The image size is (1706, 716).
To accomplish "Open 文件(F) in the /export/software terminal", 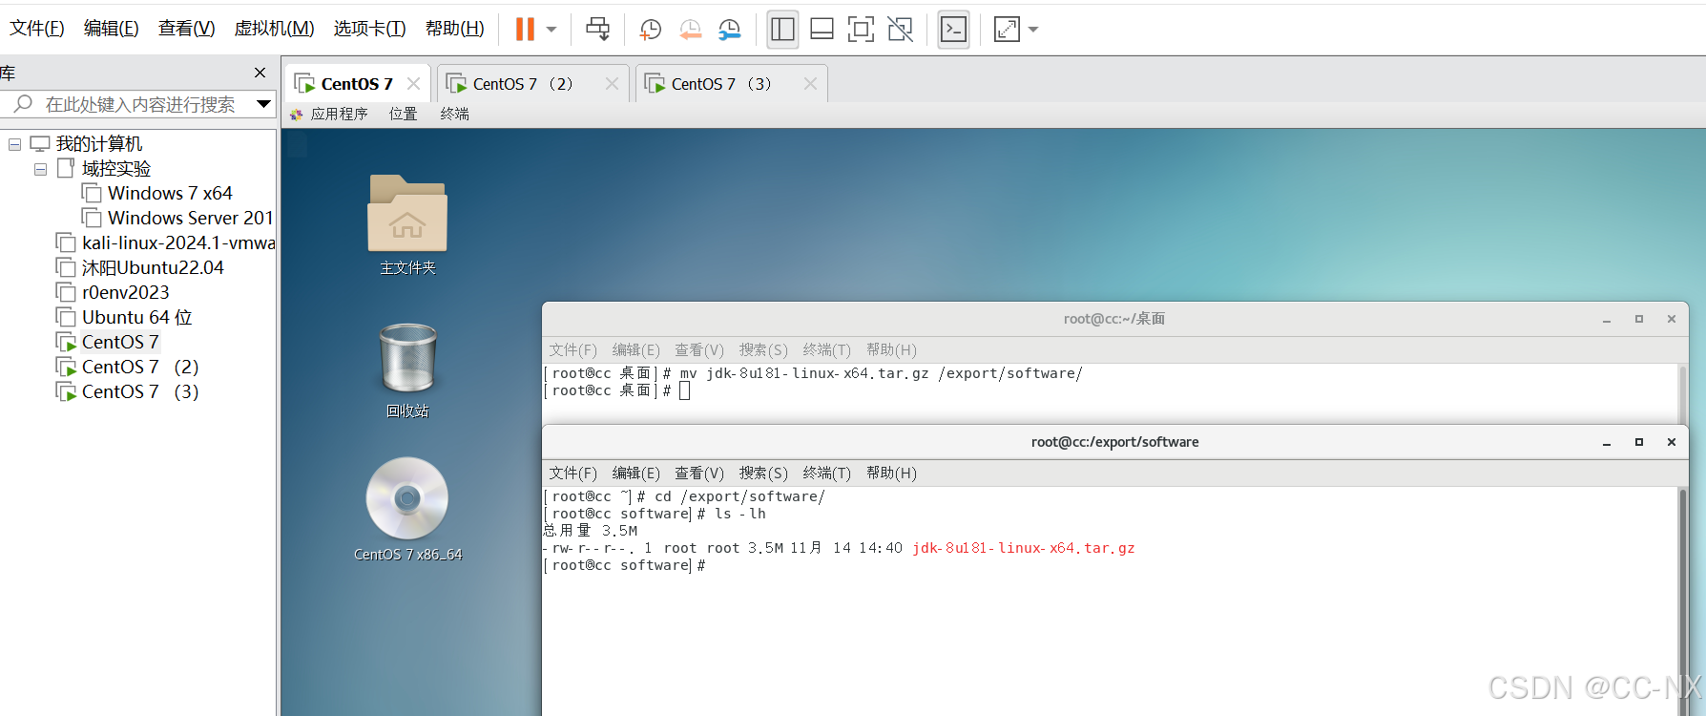I will 572,474.
